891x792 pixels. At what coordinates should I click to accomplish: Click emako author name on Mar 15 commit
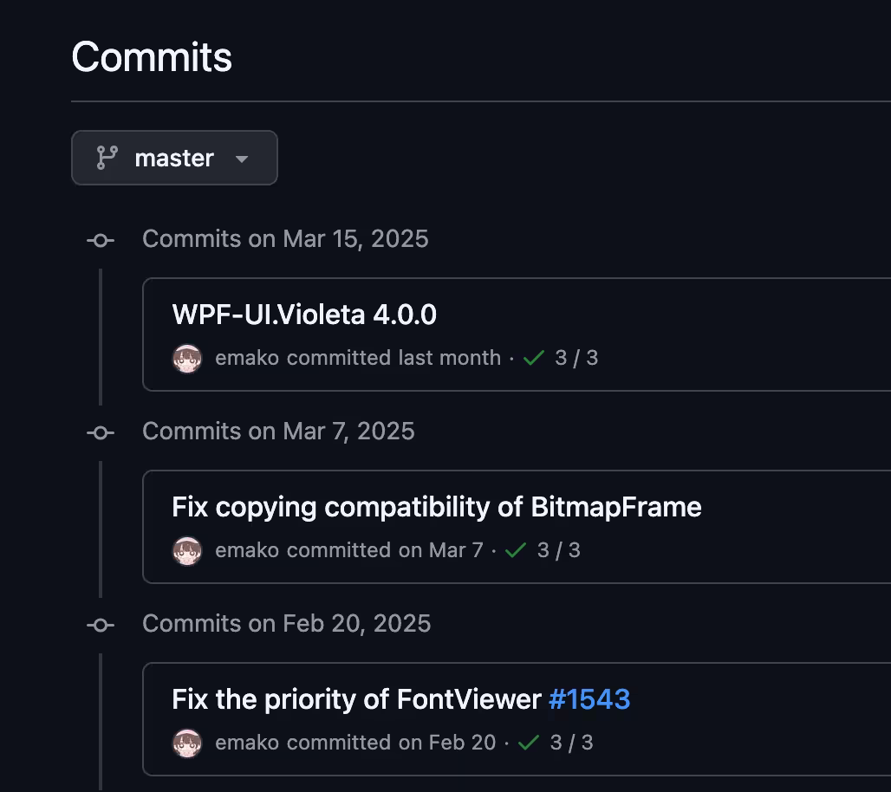247,358
